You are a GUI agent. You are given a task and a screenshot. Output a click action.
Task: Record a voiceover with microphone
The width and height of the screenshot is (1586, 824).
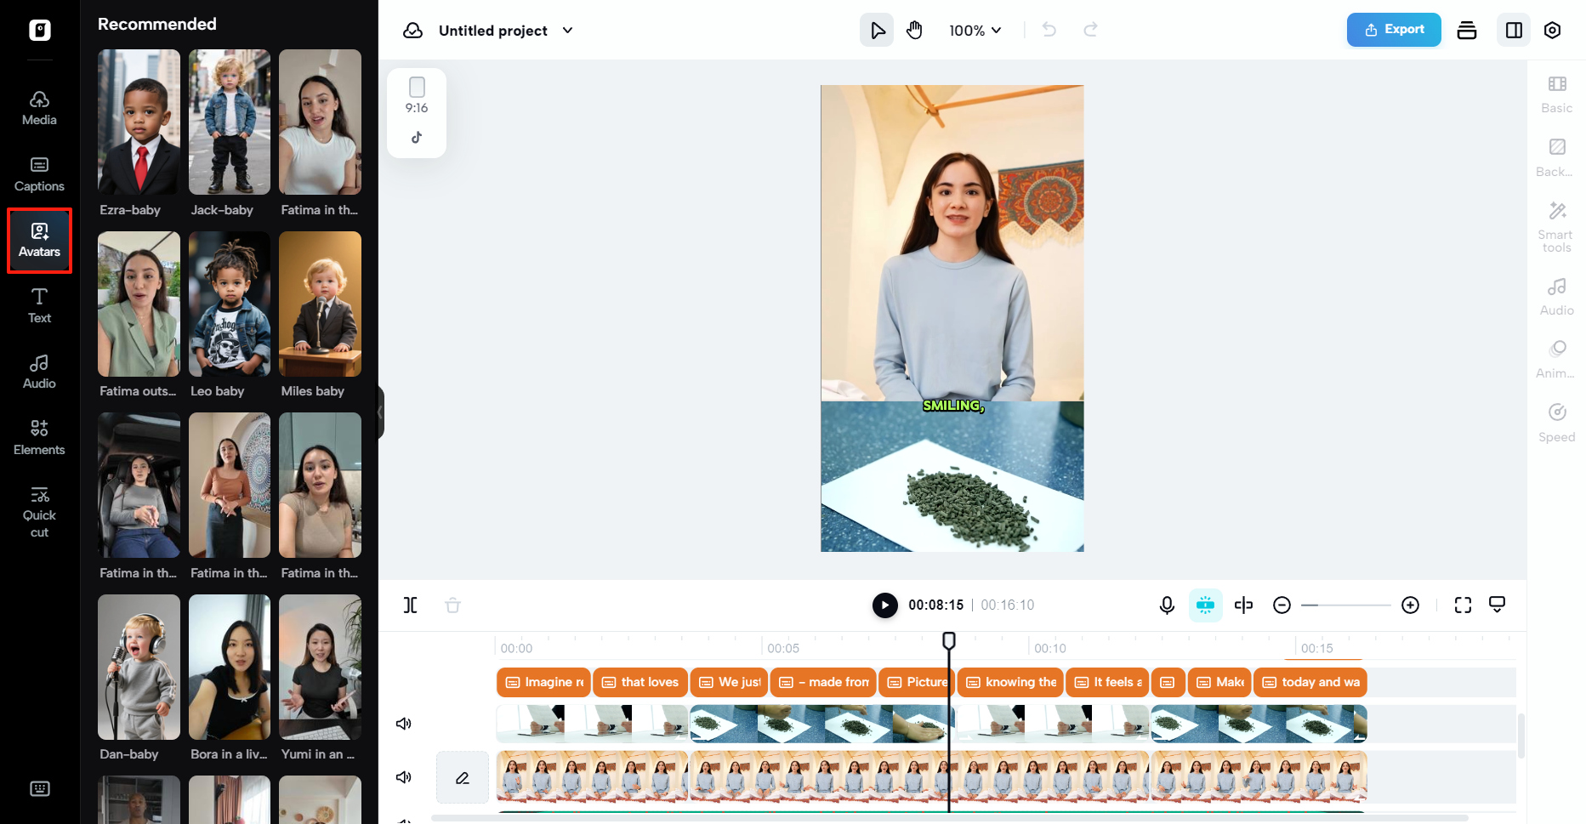click(1167, 605)
